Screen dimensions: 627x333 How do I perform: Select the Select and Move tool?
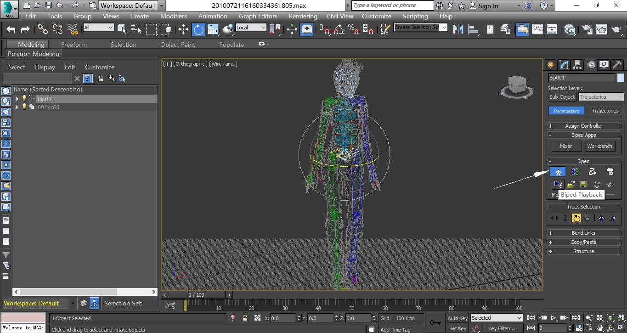pyautogui.click(x=183, y=29)
